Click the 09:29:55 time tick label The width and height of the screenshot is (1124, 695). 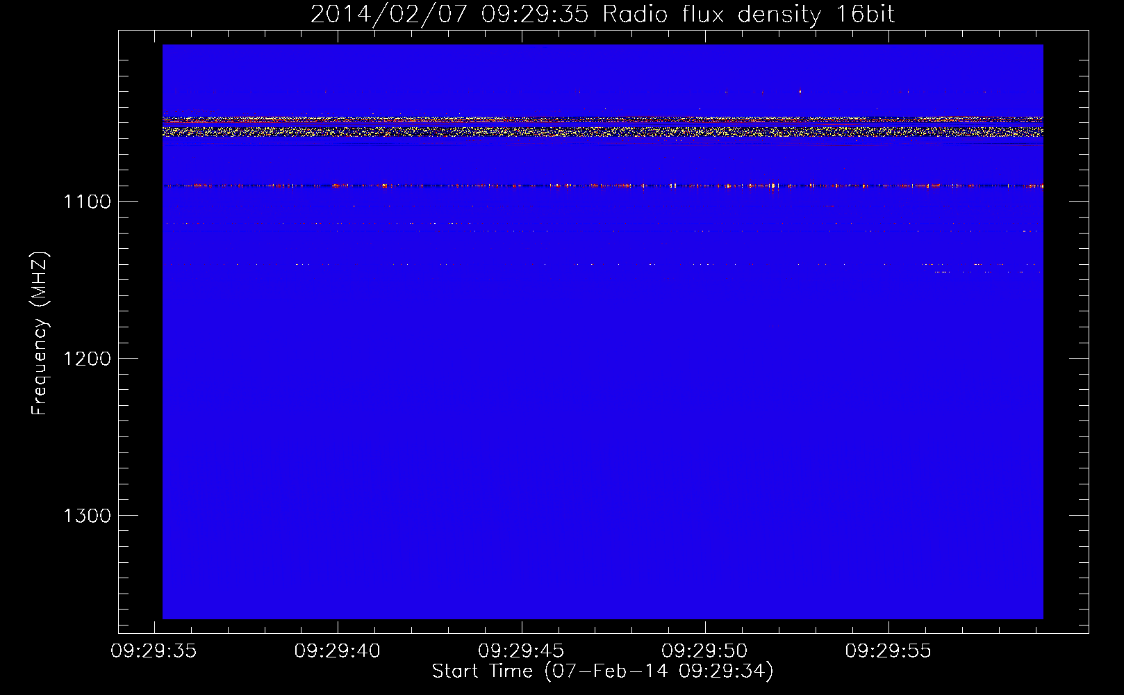[888, 651]
